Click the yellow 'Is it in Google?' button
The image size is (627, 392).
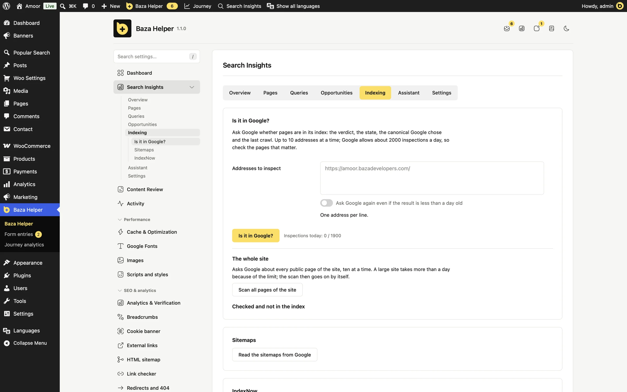tap(256, 235)
